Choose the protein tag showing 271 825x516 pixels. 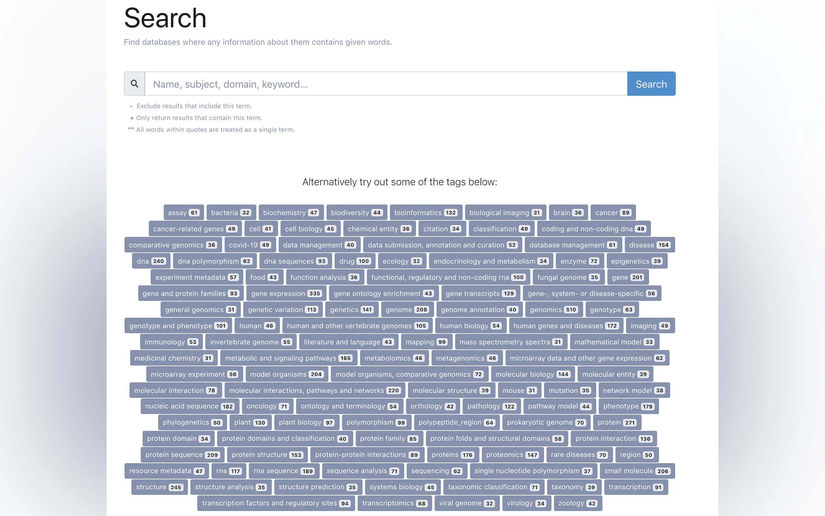coord(616,422)
